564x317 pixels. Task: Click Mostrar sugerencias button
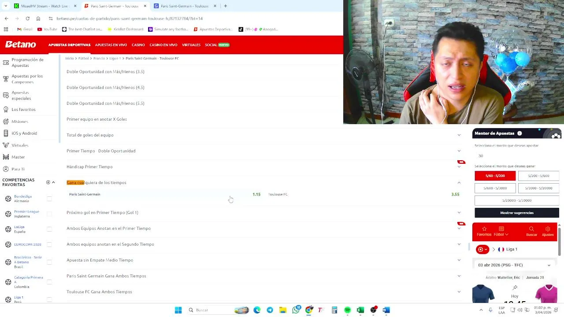517,213
